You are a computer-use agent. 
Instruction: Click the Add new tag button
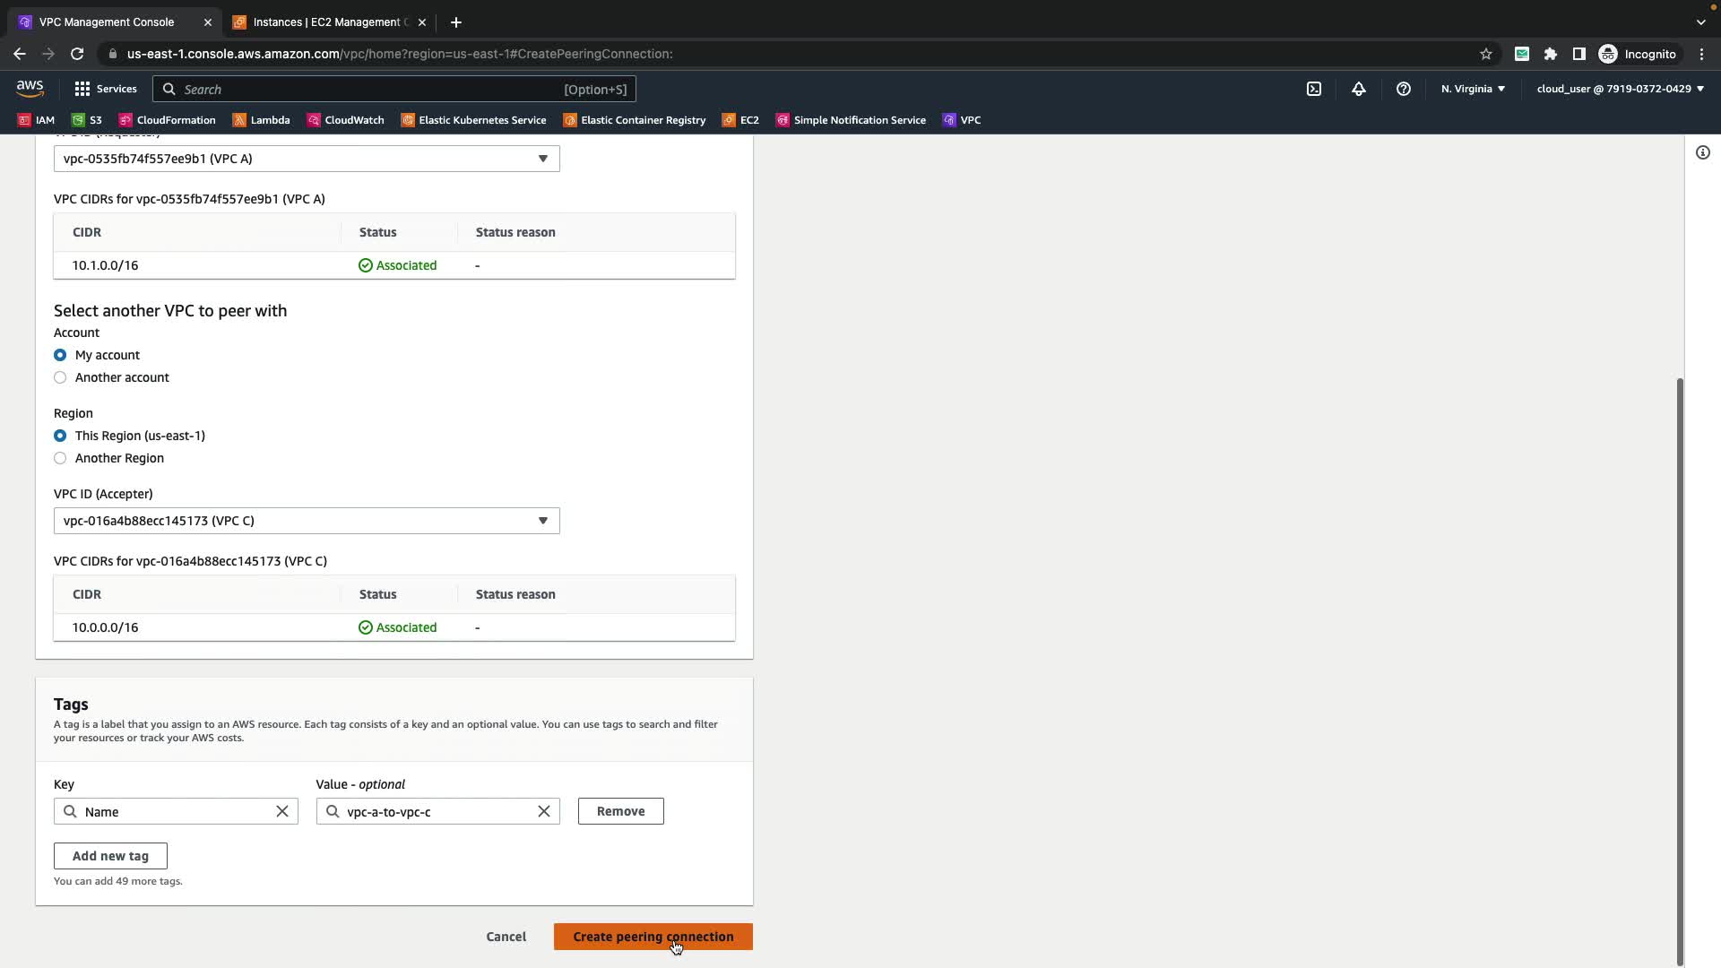tap(110, 856)
